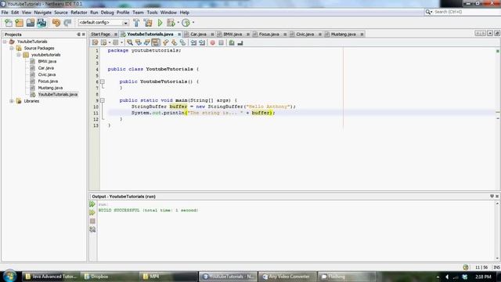501x282 pixels.
Task: Click the Search field
Action: tap(465, 12)
